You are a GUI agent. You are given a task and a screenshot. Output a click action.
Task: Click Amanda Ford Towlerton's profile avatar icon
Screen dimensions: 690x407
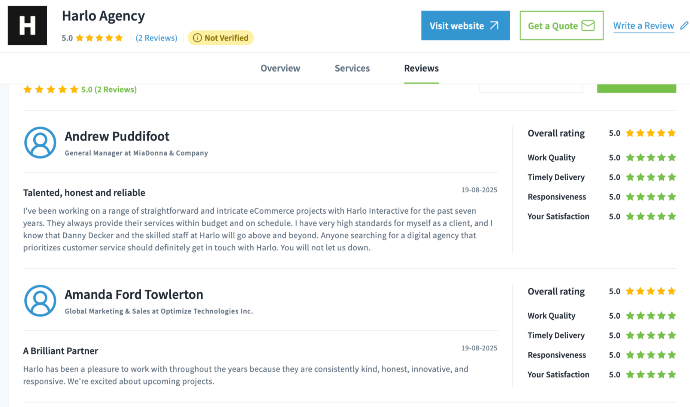40,301
